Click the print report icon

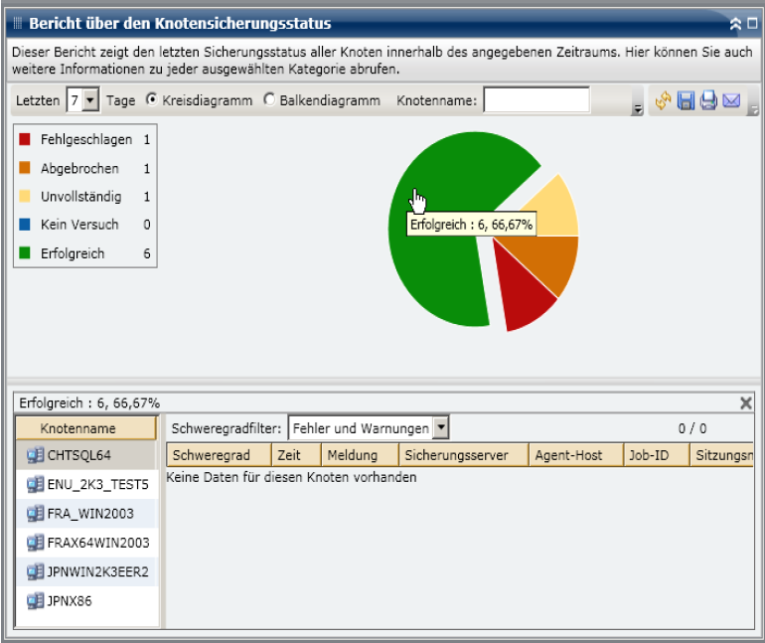[x=708, y=100]
